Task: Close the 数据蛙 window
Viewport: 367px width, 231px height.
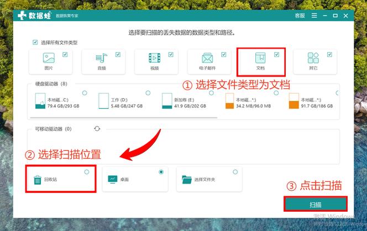Action: click(345, 15)
